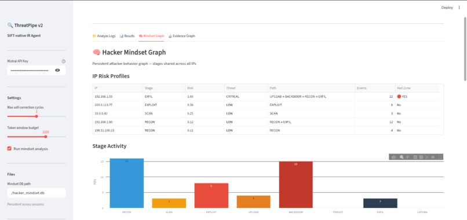Click the Deploy button

point(447,8)
